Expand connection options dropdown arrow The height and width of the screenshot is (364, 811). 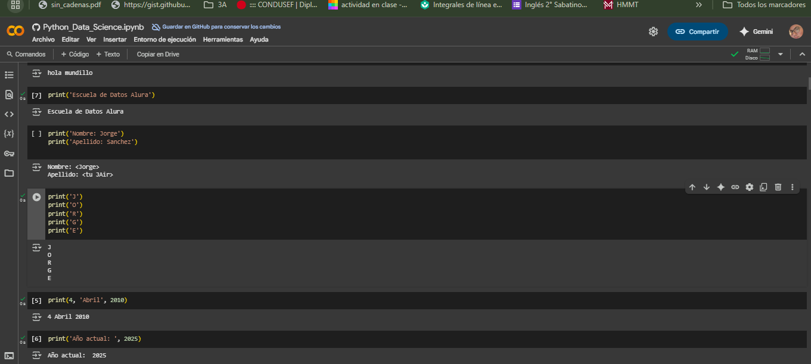pyautogui.click(x=781, y=54)
